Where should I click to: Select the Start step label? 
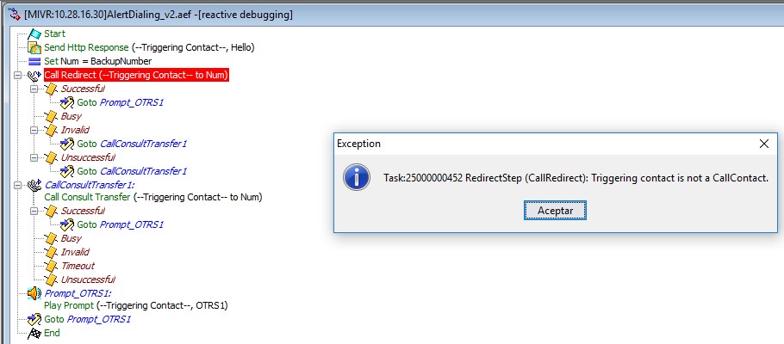55,34
